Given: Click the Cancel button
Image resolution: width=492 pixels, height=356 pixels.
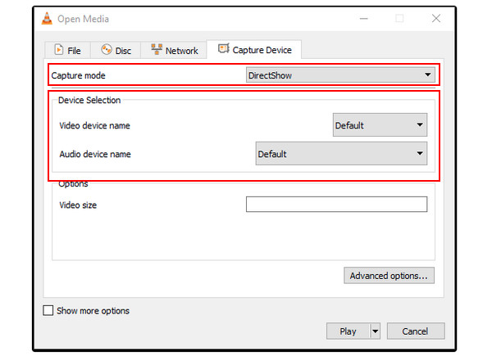Looking at the screenshot, I should tap(416, 331).
